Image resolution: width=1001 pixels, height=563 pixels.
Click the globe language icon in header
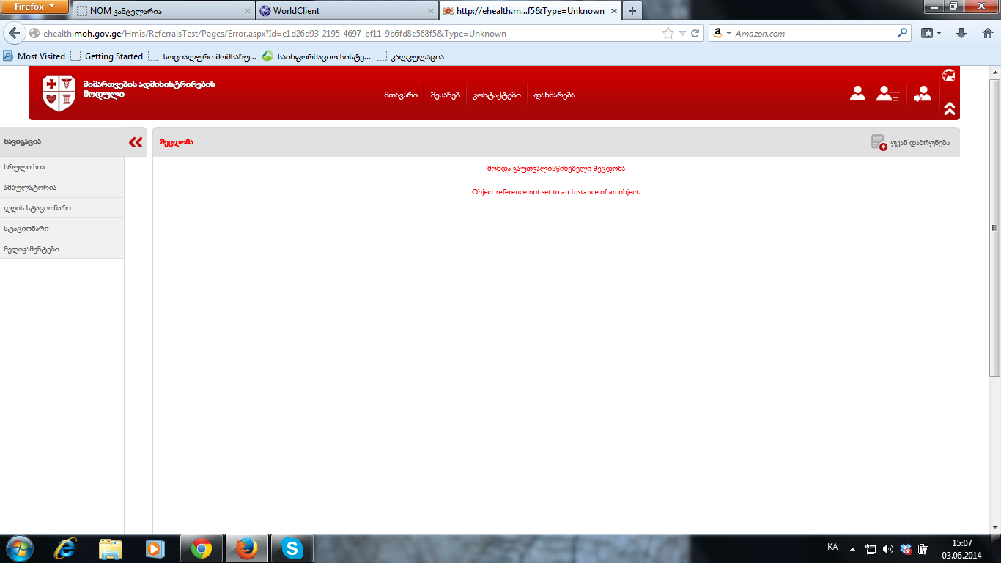coord(948,76)
